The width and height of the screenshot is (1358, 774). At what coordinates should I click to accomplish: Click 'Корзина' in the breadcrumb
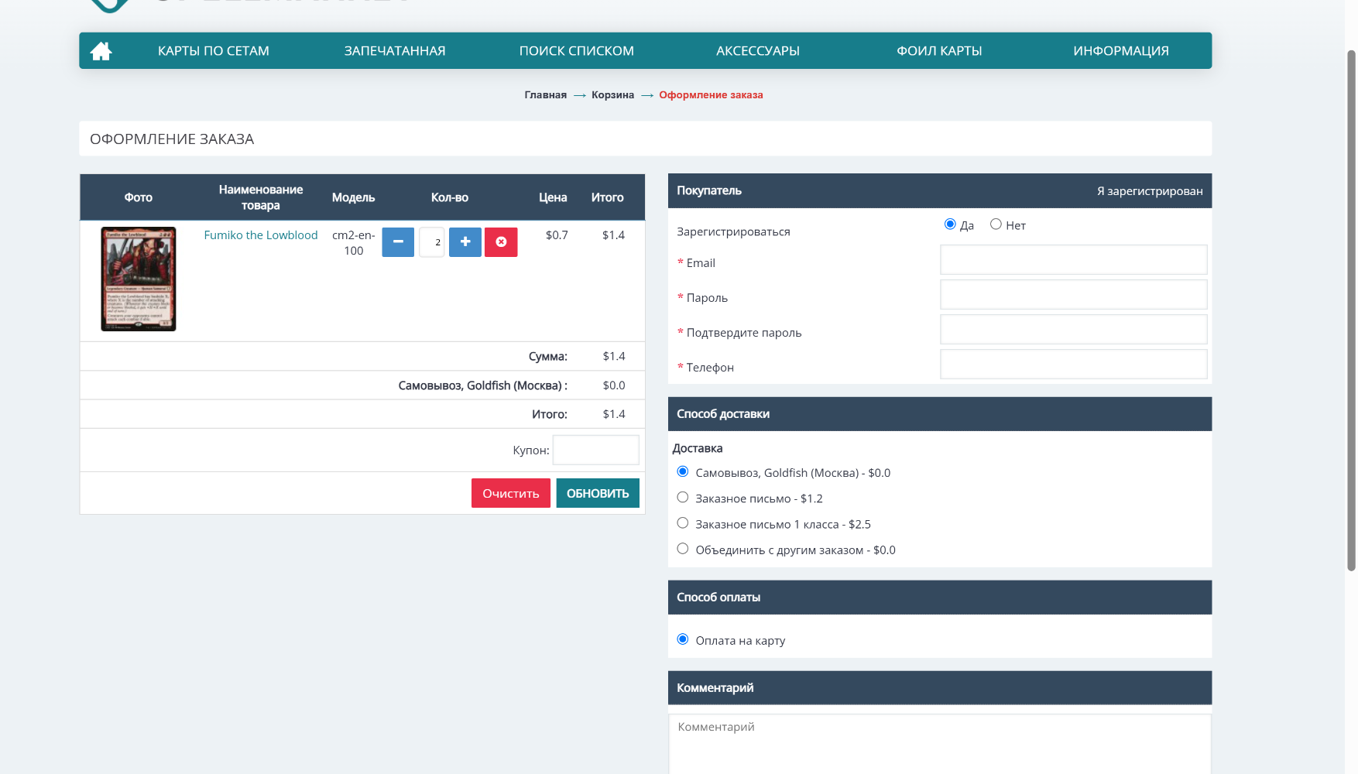[x=612, y=95]
